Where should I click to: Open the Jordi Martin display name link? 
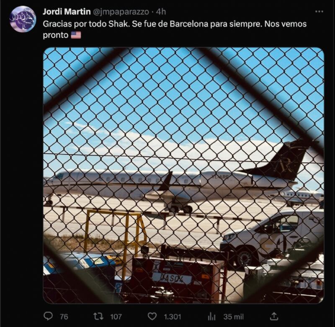pos(67,12)
